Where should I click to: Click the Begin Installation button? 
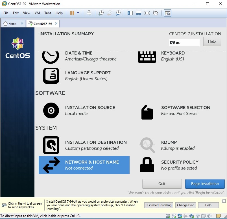[x=205, y=184]
